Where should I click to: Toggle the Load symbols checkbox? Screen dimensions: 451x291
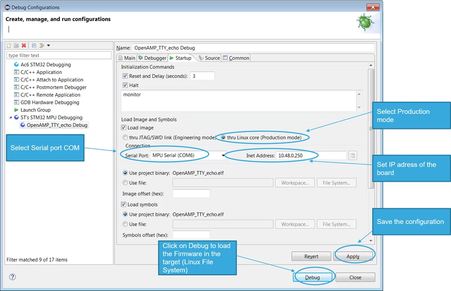click(124, 204)
